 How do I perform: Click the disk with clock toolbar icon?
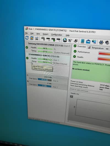48,39
